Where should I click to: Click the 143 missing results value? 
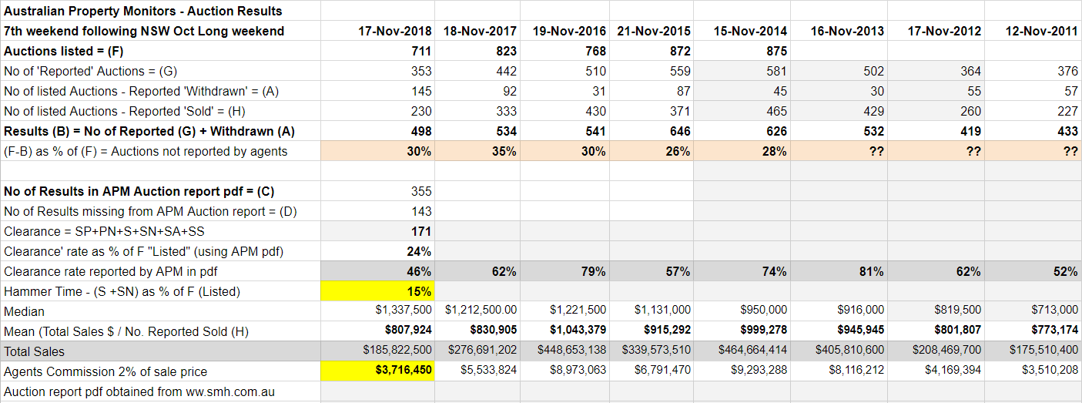click(x=420, y=211)
